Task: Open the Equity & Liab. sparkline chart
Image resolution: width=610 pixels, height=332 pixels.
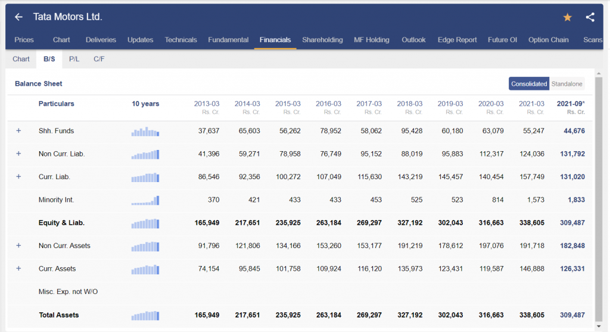Action: [145, 223]
